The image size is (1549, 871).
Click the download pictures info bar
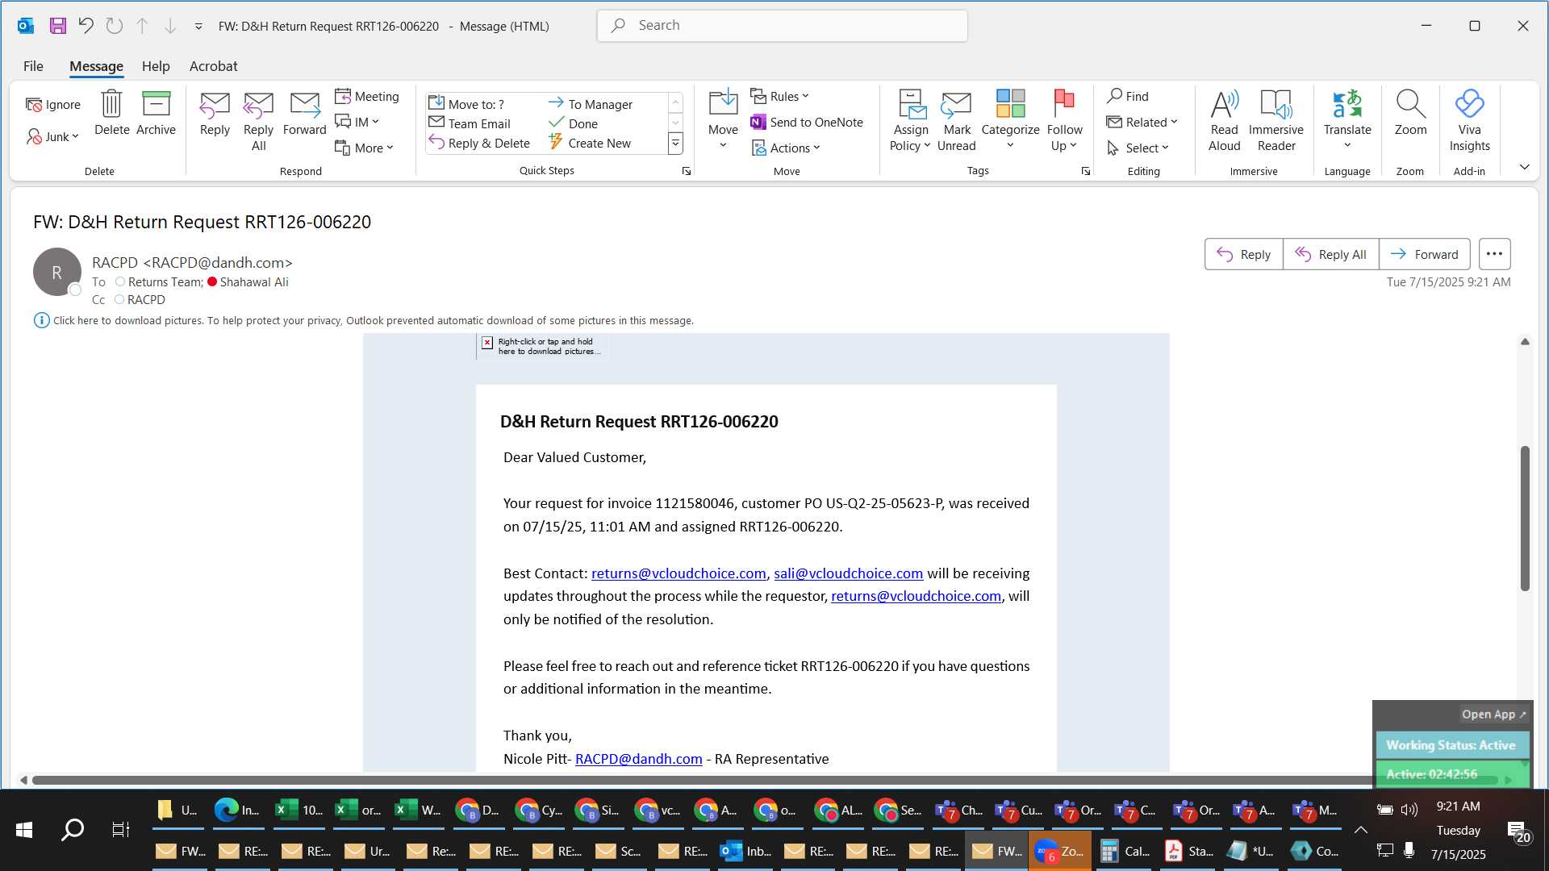click(x=364, y=320)
